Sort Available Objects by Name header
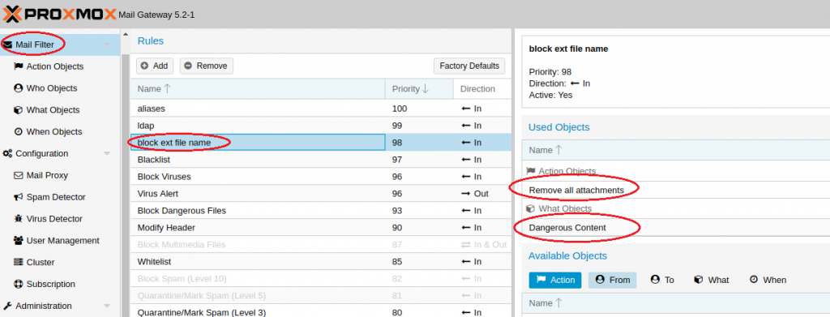The height and width of the screenshot is (317, 830). 675,303
